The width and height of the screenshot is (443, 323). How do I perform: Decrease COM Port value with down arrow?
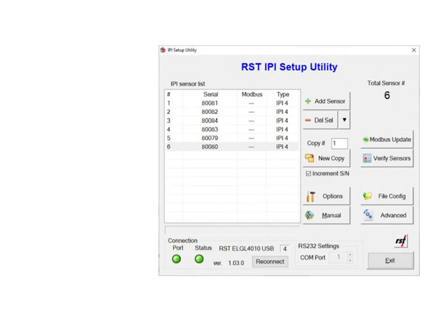tap(350, 260)
